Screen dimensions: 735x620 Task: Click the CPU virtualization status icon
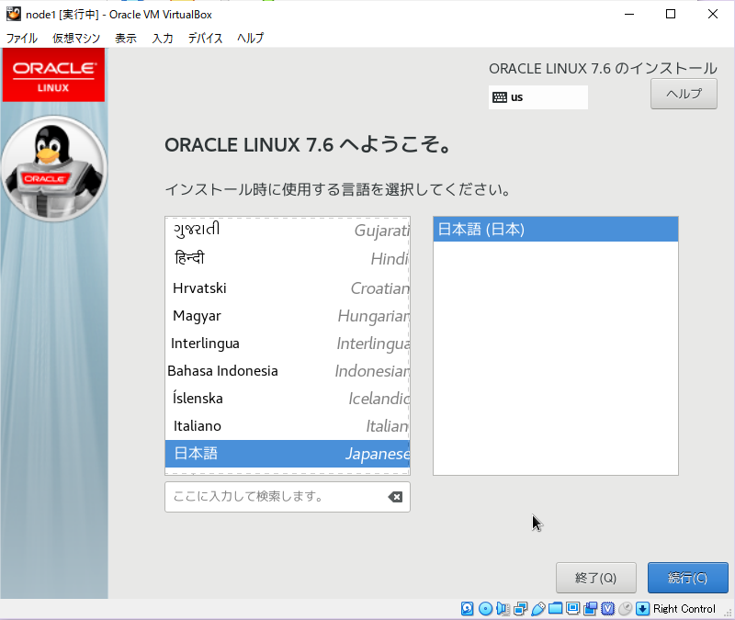click(x=607, y=608)
